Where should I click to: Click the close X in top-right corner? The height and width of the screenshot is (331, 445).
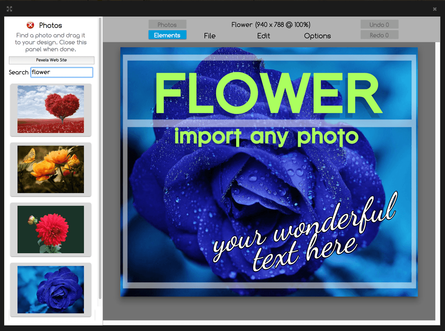point(435,9)
